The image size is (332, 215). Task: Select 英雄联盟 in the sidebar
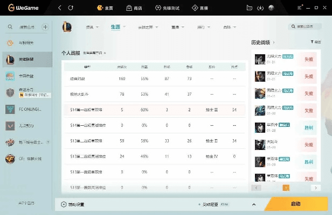tap(27, 59)
